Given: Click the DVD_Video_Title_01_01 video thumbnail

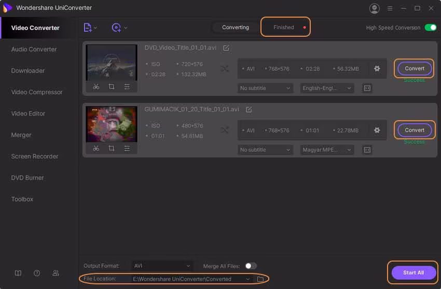Looking at the screenshot, I should (112, 63).
